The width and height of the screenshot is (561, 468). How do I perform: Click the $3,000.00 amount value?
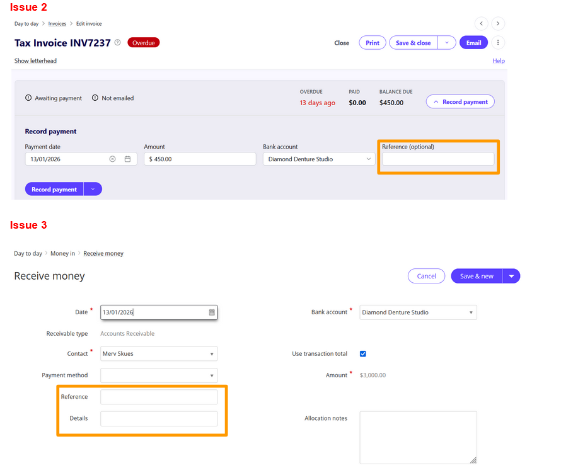373,375
